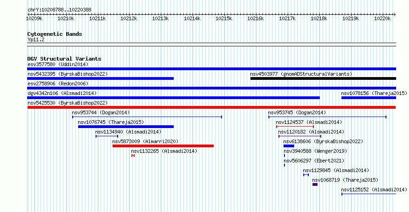The width and height of the screenshot is (409, 212).
Task: Click the thin red nsv1124537 span line
Action: tap(295, 127)
